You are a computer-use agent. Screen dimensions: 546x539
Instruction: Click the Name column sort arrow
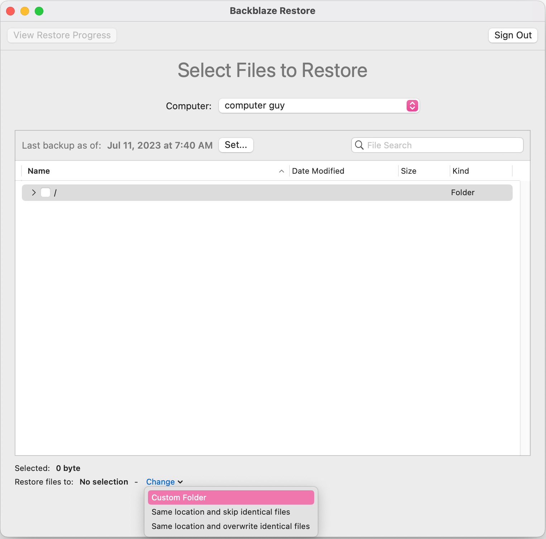(282, 171)
